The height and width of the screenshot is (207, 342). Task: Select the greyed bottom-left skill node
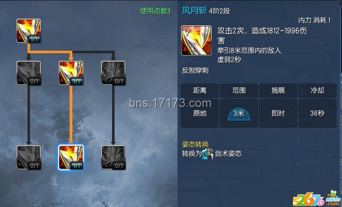29,158
